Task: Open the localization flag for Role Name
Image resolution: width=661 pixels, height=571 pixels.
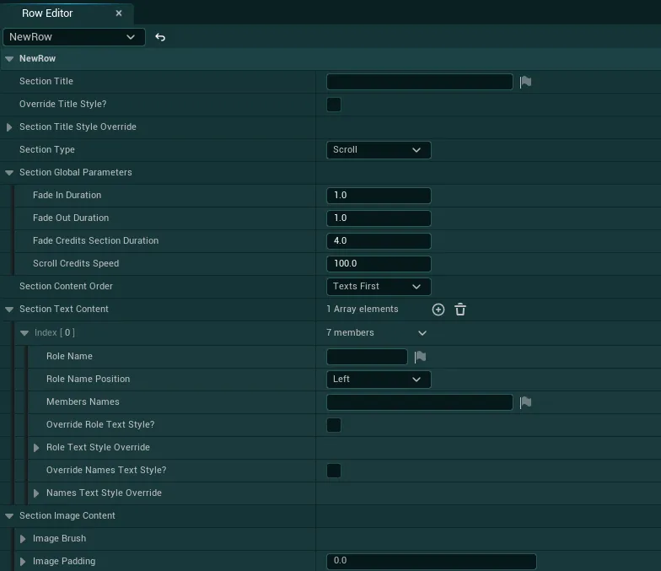Action: [x=420, y=357]
